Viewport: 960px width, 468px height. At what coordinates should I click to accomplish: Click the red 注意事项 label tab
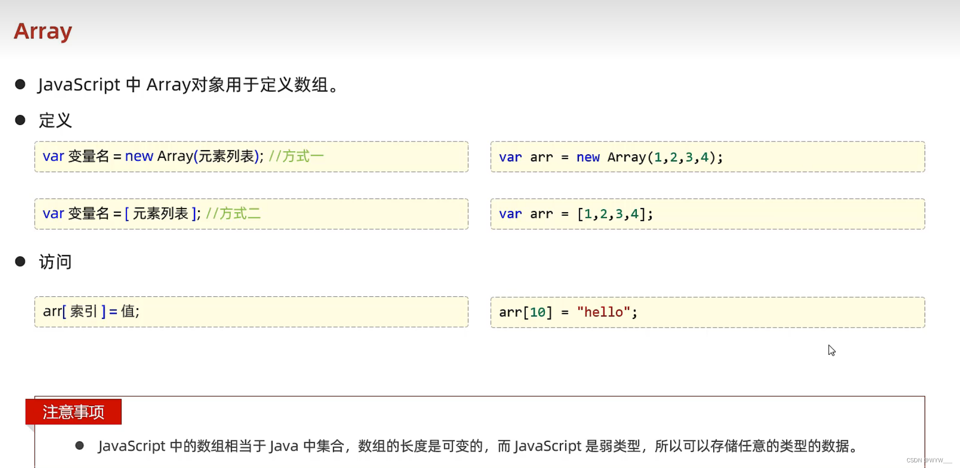(x=74, y=412)
